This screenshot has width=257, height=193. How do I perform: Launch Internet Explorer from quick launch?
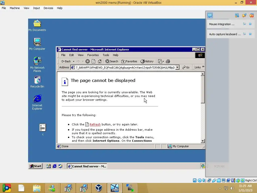[x=54, y=166]
